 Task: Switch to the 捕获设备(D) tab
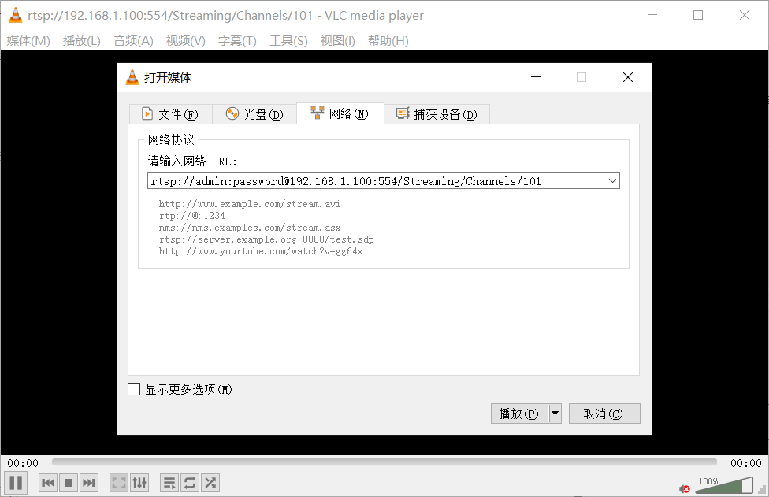tap(437, 114)
